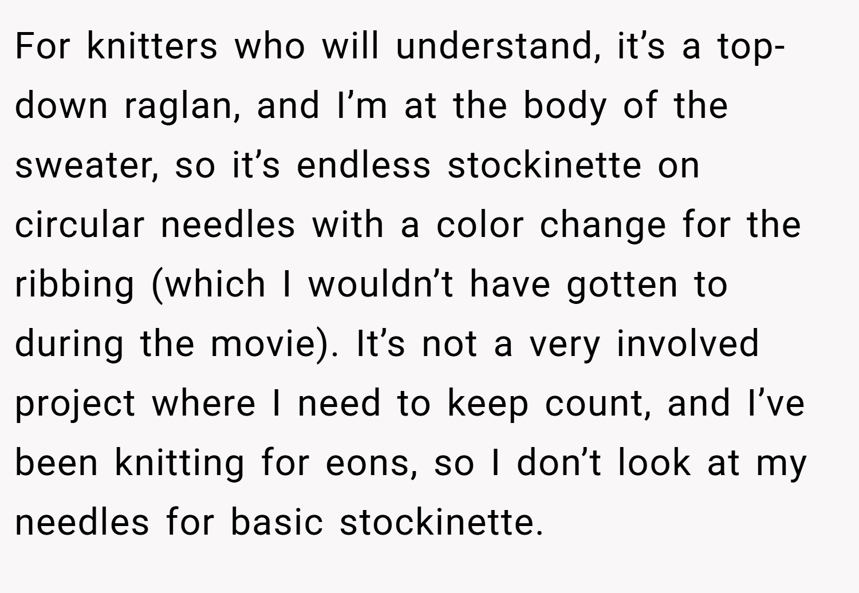Click the word "involved"
This screenshot has height=593, width=859.
tap(687, 343)
